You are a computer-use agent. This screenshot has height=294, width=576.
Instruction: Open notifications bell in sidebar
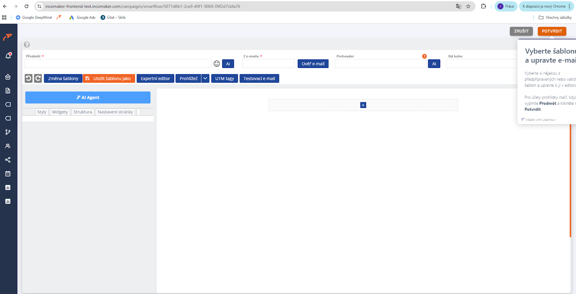[8, 55]
